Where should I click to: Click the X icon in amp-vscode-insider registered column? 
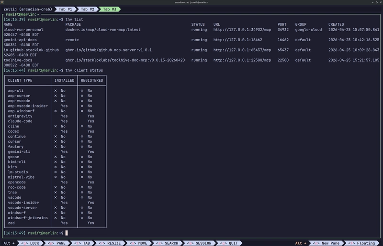tap(82, 106)
